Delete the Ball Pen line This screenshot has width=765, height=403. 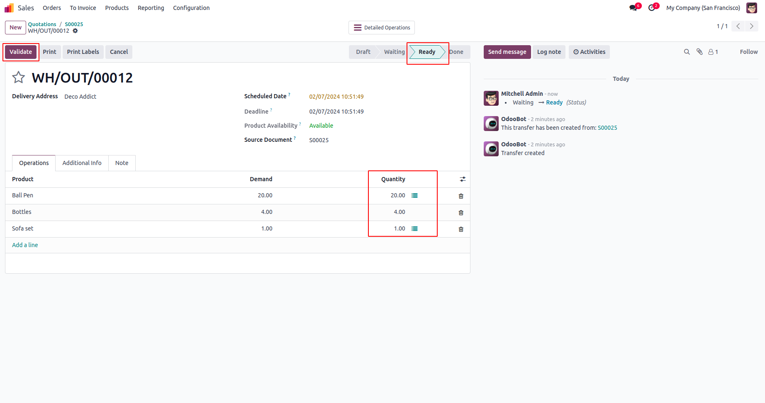[461, 196]
